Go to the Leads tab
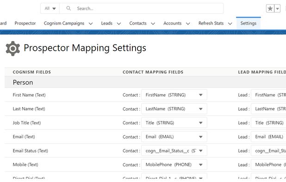This screenshot has width=286, height=182. 107,23
